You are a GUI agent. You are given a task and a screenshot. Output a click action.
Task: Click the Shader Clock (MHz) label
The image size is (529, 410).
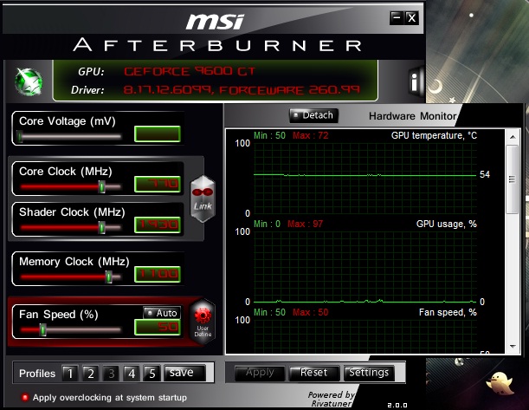(x=72, y=212)
